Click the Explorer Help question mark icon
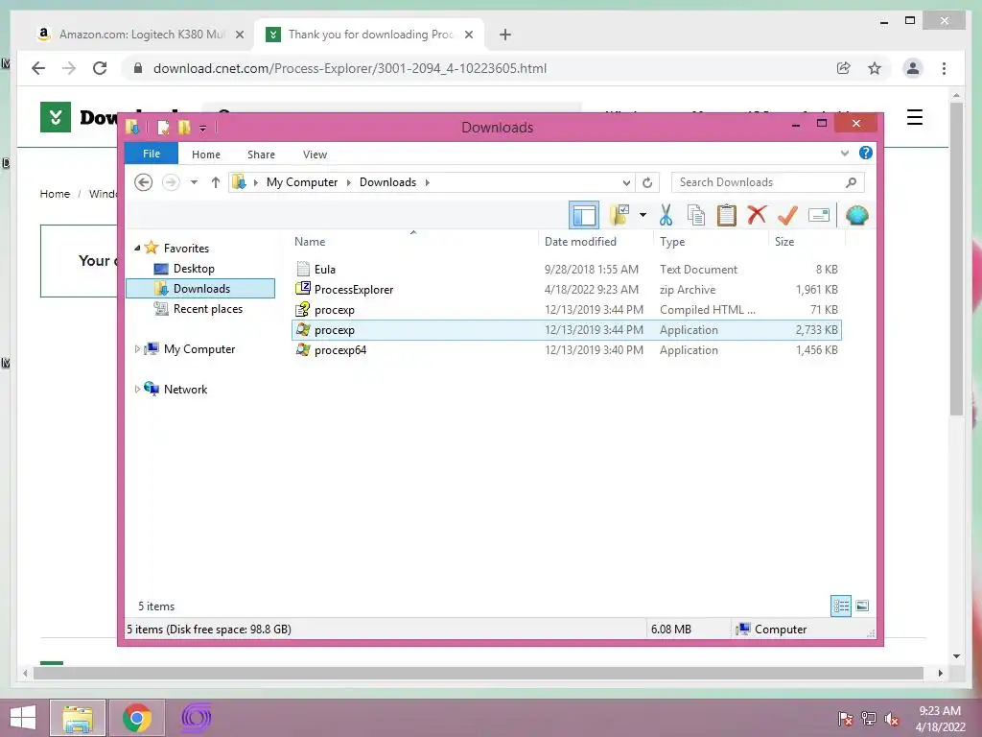 pyautogui.click(x=866, y=153)
